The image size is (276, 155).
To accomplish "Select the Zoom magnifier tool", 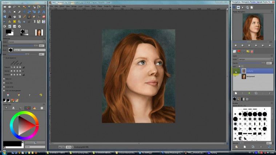I will 5,12.
